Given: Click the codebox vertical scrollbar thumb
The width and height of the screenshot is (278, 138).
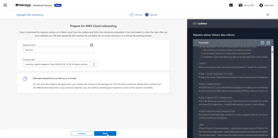Looking at the screenshot, I should [272, 52].
